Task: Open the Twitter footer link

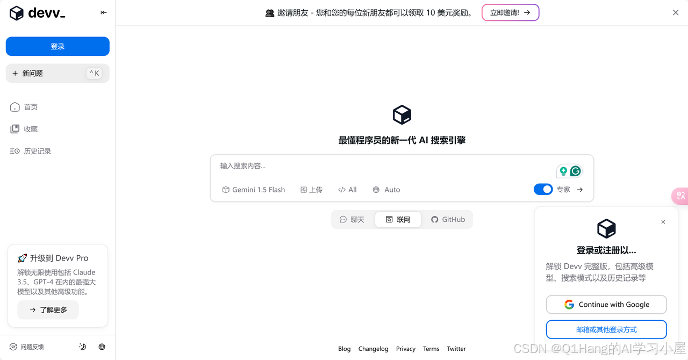Action: [x=456, y=349]
